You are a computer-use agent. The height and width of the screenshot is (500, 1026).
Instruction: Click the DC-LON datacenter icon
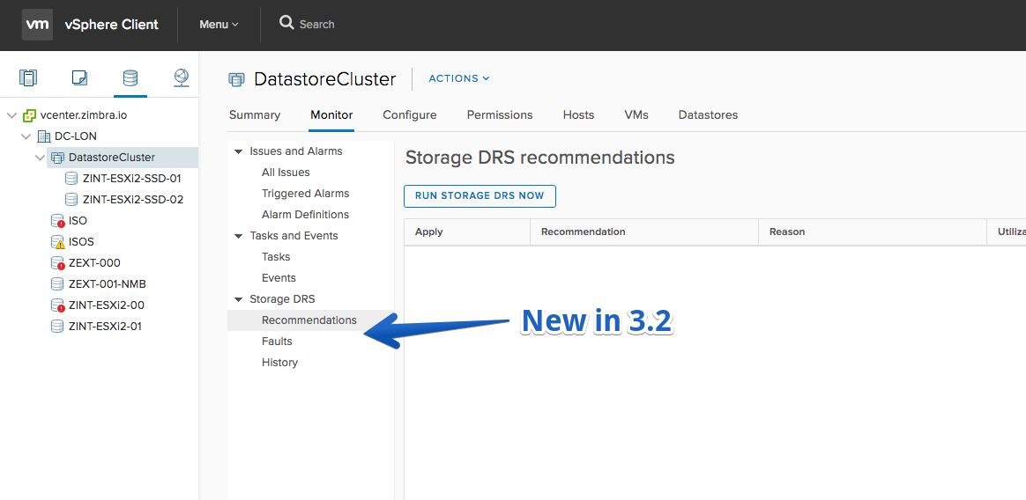click(x=44, y=136)
